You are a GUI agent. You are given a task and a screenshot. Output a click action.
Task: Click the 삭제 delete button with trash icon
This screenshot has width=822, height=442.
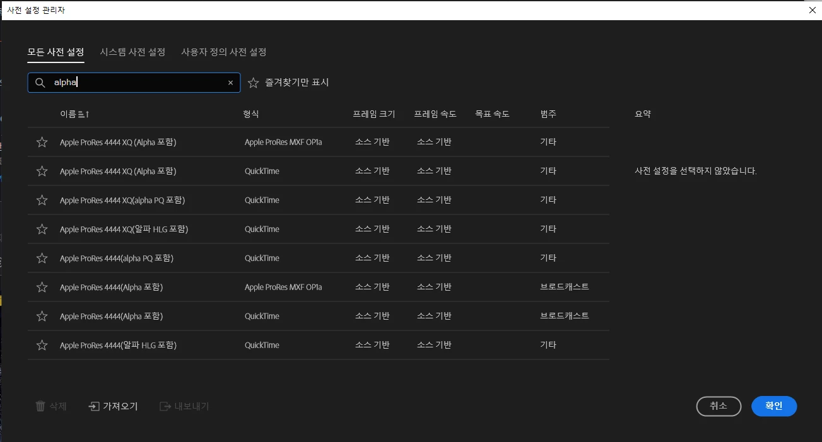coord(51,406)
